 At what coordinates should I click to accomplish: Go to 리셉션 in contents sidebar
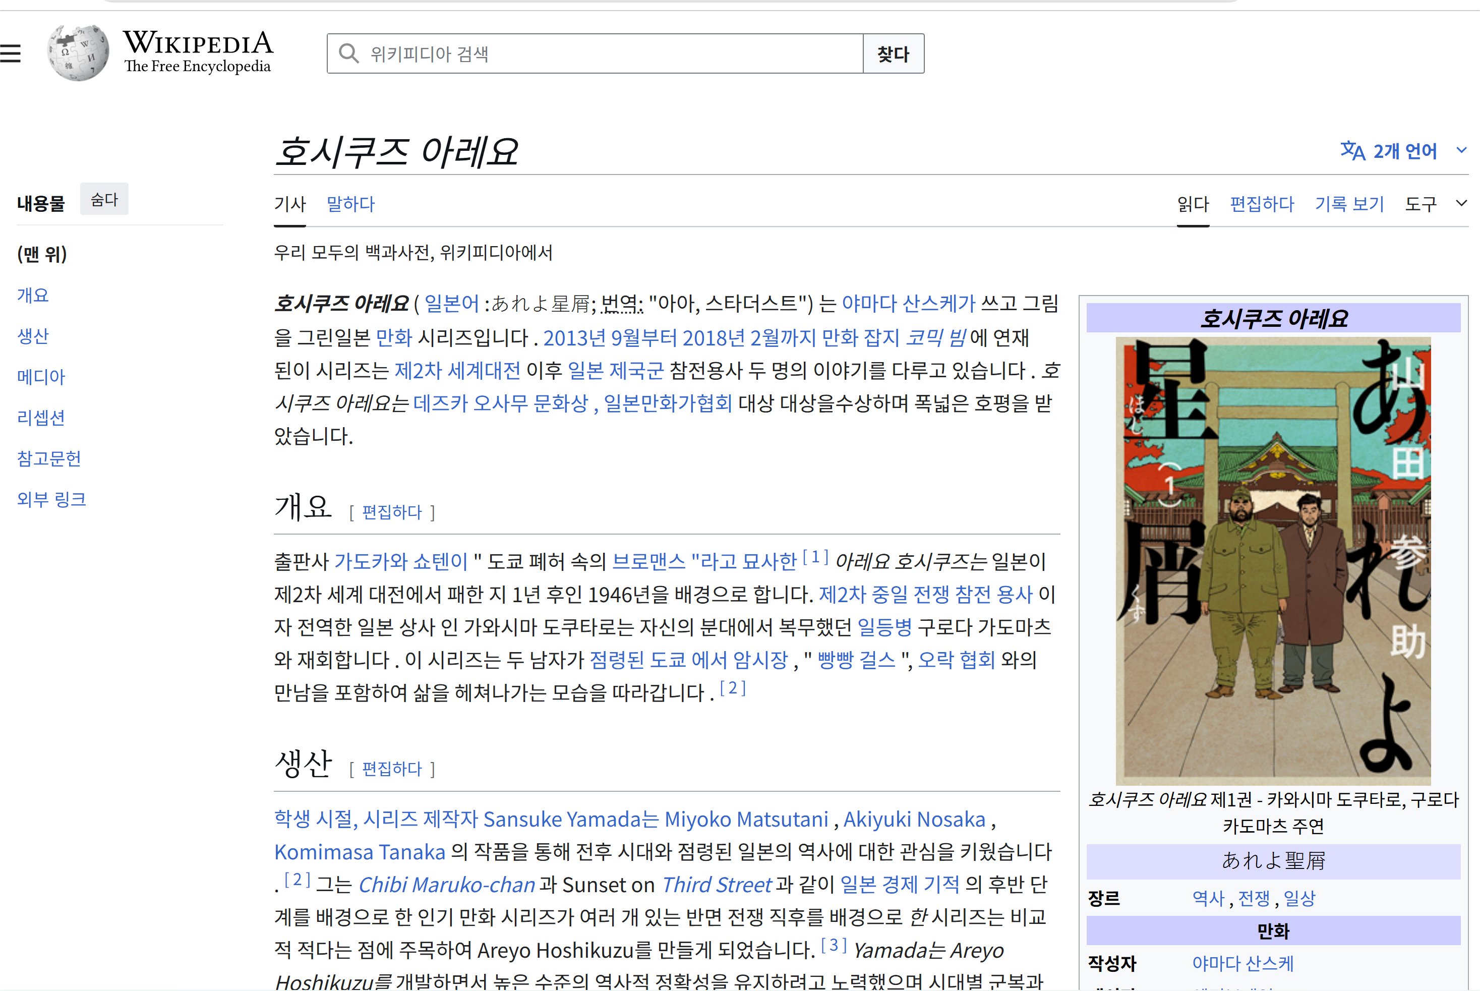[x=41, y=418]
